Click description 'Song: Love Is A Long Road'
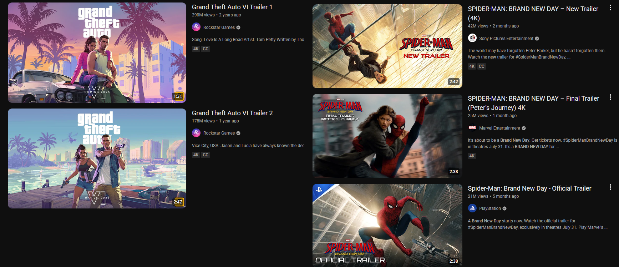The image size is (619, 267). click(x=248, y=40)
